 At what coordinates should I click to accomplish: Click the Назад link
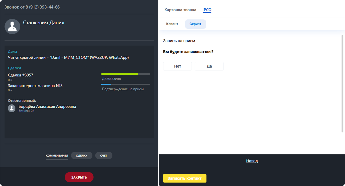(252, 161)
